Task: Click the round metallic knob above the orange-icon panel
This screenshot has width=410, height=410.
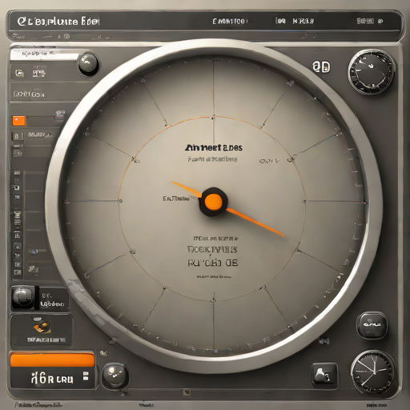Action: [22, 297]
